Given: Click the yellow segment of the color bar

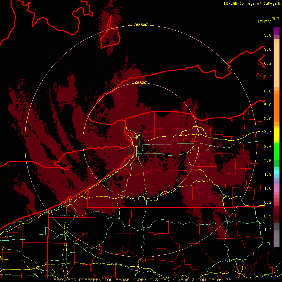Looking at the screenshot, I should (277, 134).
